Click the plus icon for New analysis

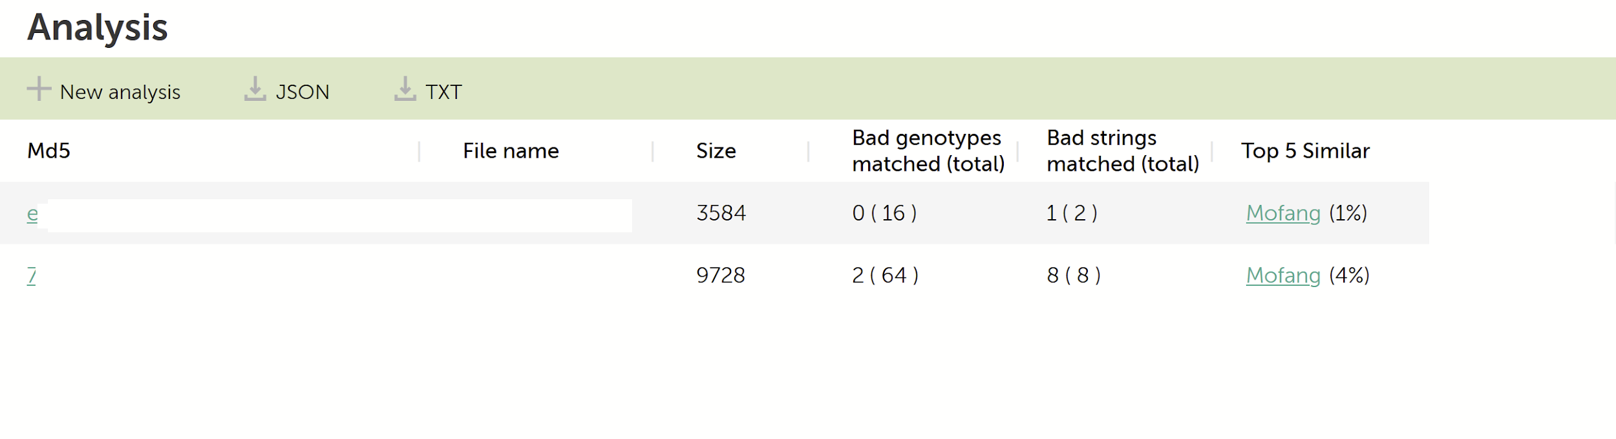coord(39,89)
